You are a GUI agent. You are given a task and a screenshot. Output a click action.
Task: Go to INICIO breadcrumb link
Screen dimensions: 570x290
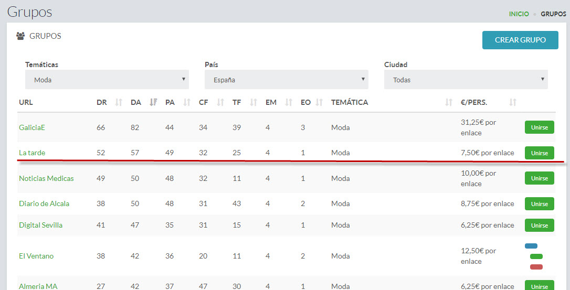[x=519, y=14]
